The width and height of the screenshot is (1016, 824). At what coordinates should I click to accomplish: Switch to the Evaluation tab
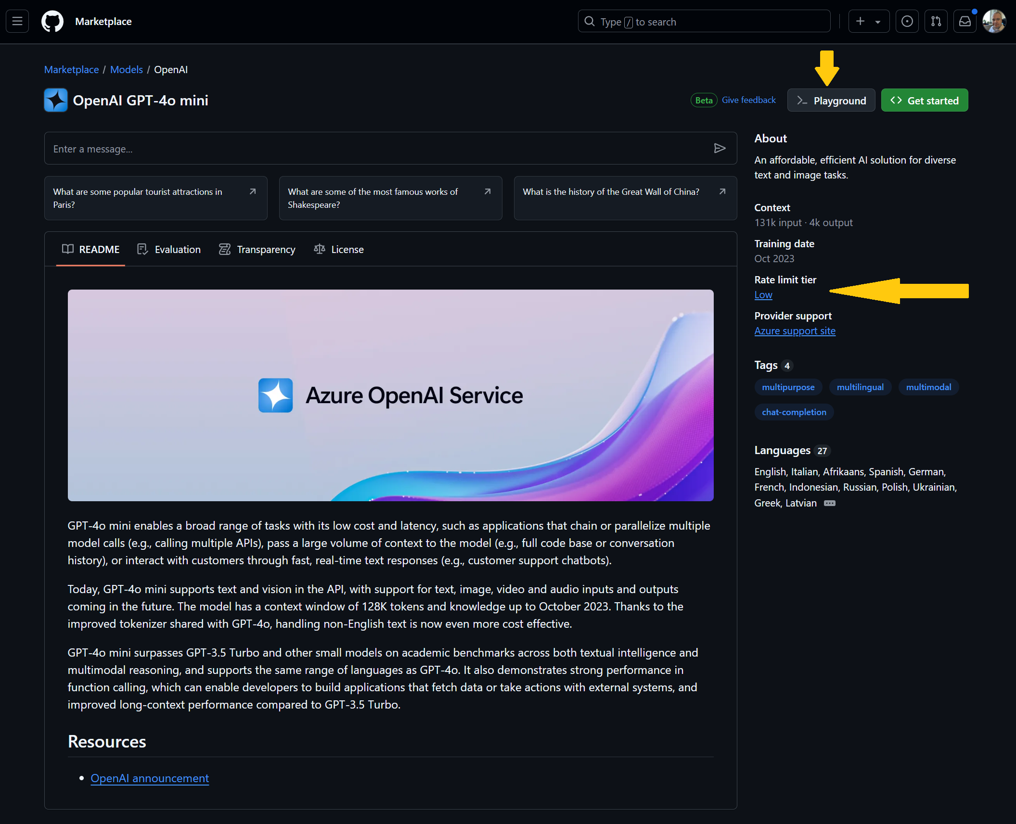coord(169,249)
